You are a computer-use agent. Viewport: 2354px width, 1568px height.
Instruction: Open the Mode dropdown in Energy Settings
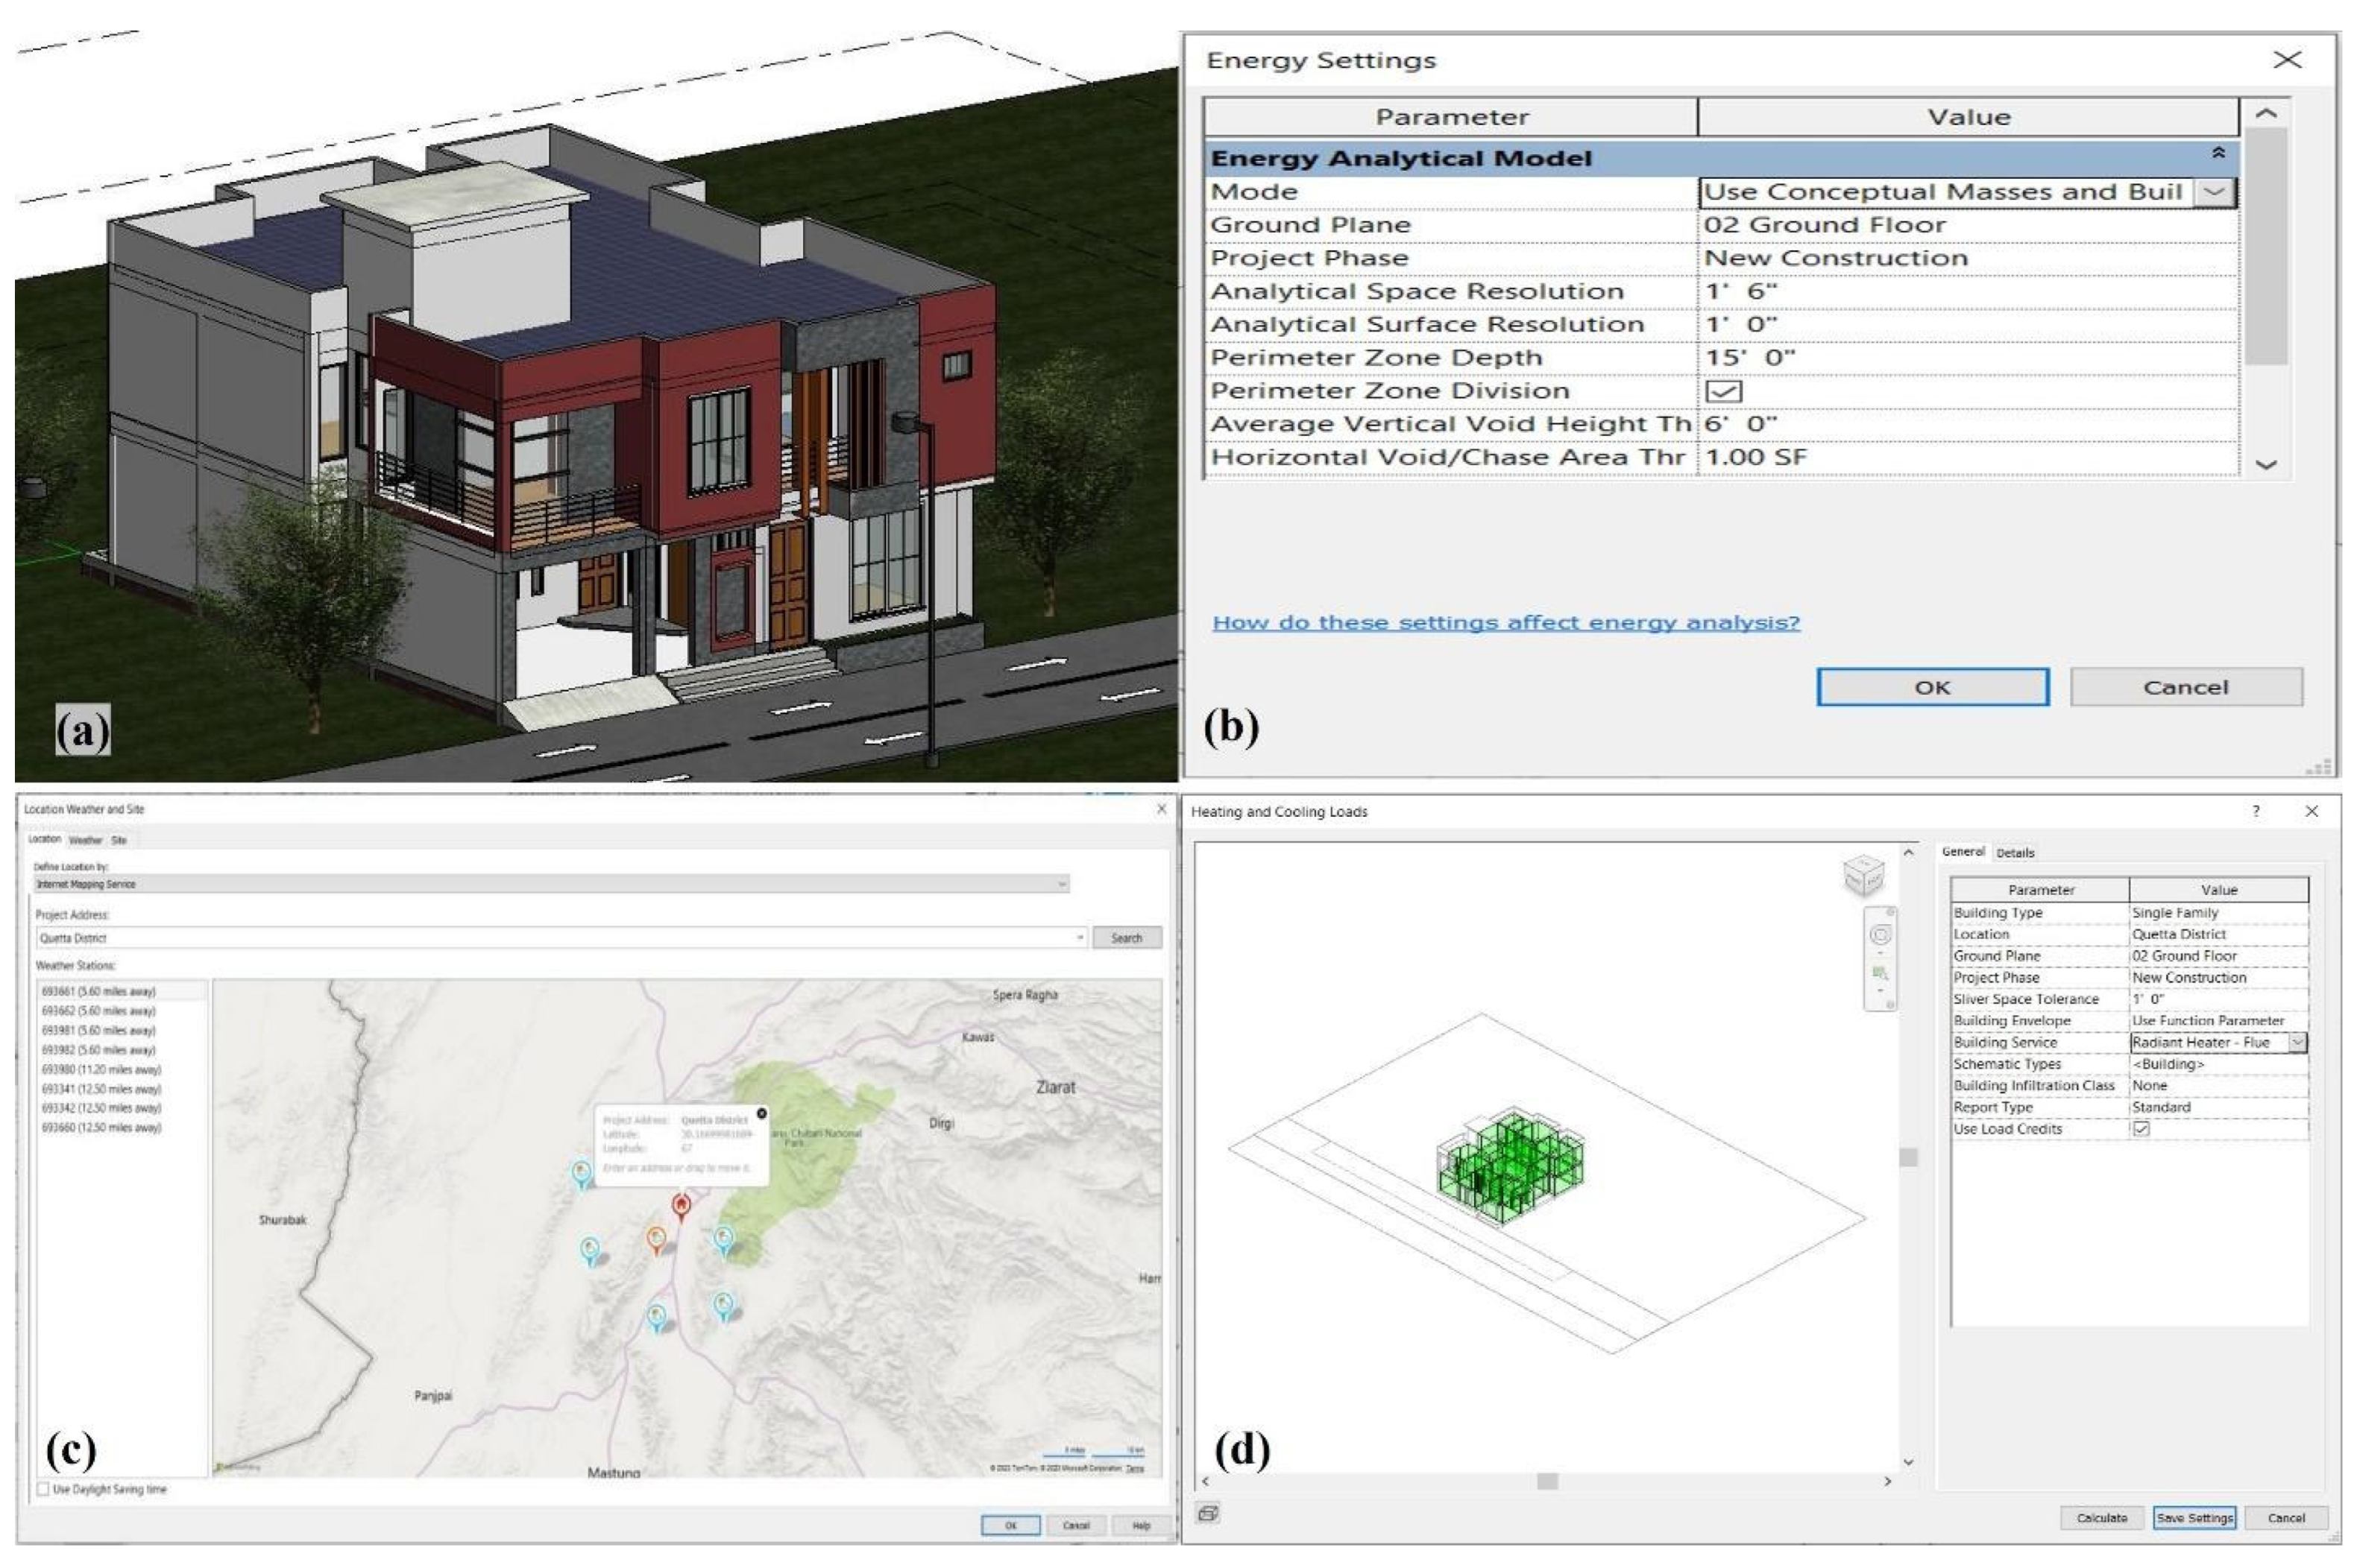[2215, 192]
